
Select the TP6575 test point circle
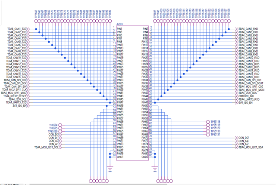coord(60,128)
